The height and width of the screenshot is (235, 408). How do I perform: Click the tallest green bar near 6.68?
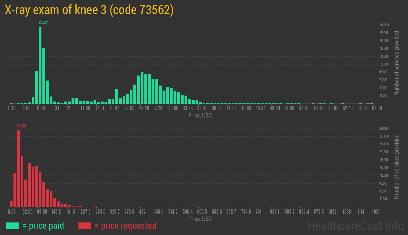click(40, 65)
